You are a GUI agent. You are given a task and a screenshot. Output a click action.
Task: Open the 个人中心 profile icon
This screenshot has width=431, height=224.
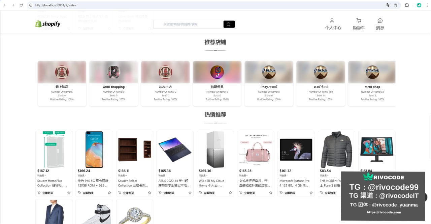[x=332, y=20]
